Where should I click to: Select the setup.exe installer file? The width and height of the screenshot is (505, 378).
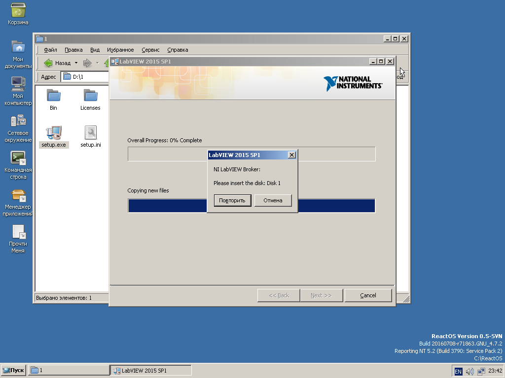(x=53, y=133)
